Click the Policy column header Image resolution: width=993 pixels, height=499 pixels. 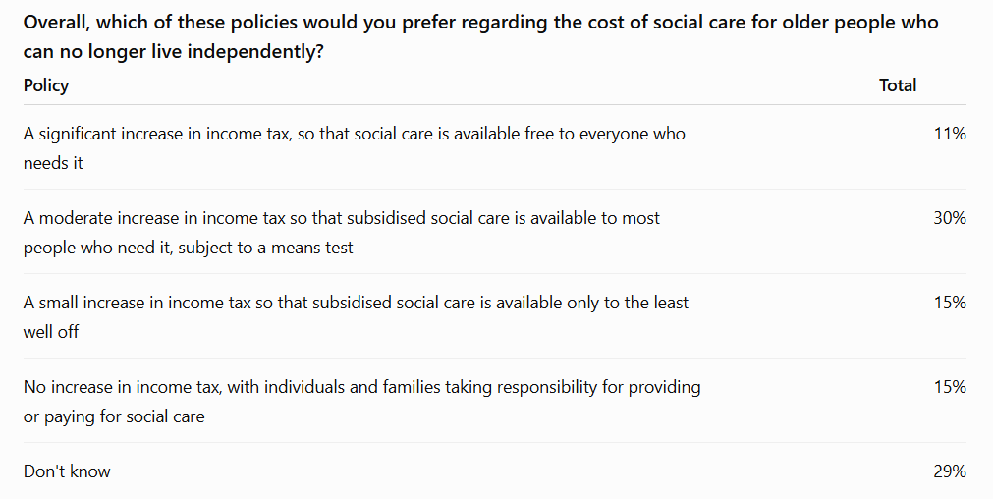click(45, 85)
